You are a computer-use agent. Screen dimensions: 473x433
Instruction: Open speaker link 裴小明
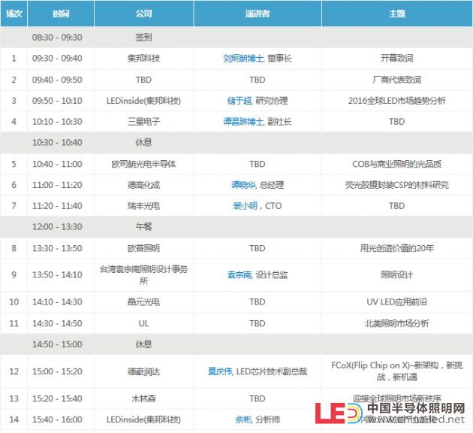click(246, 206)
